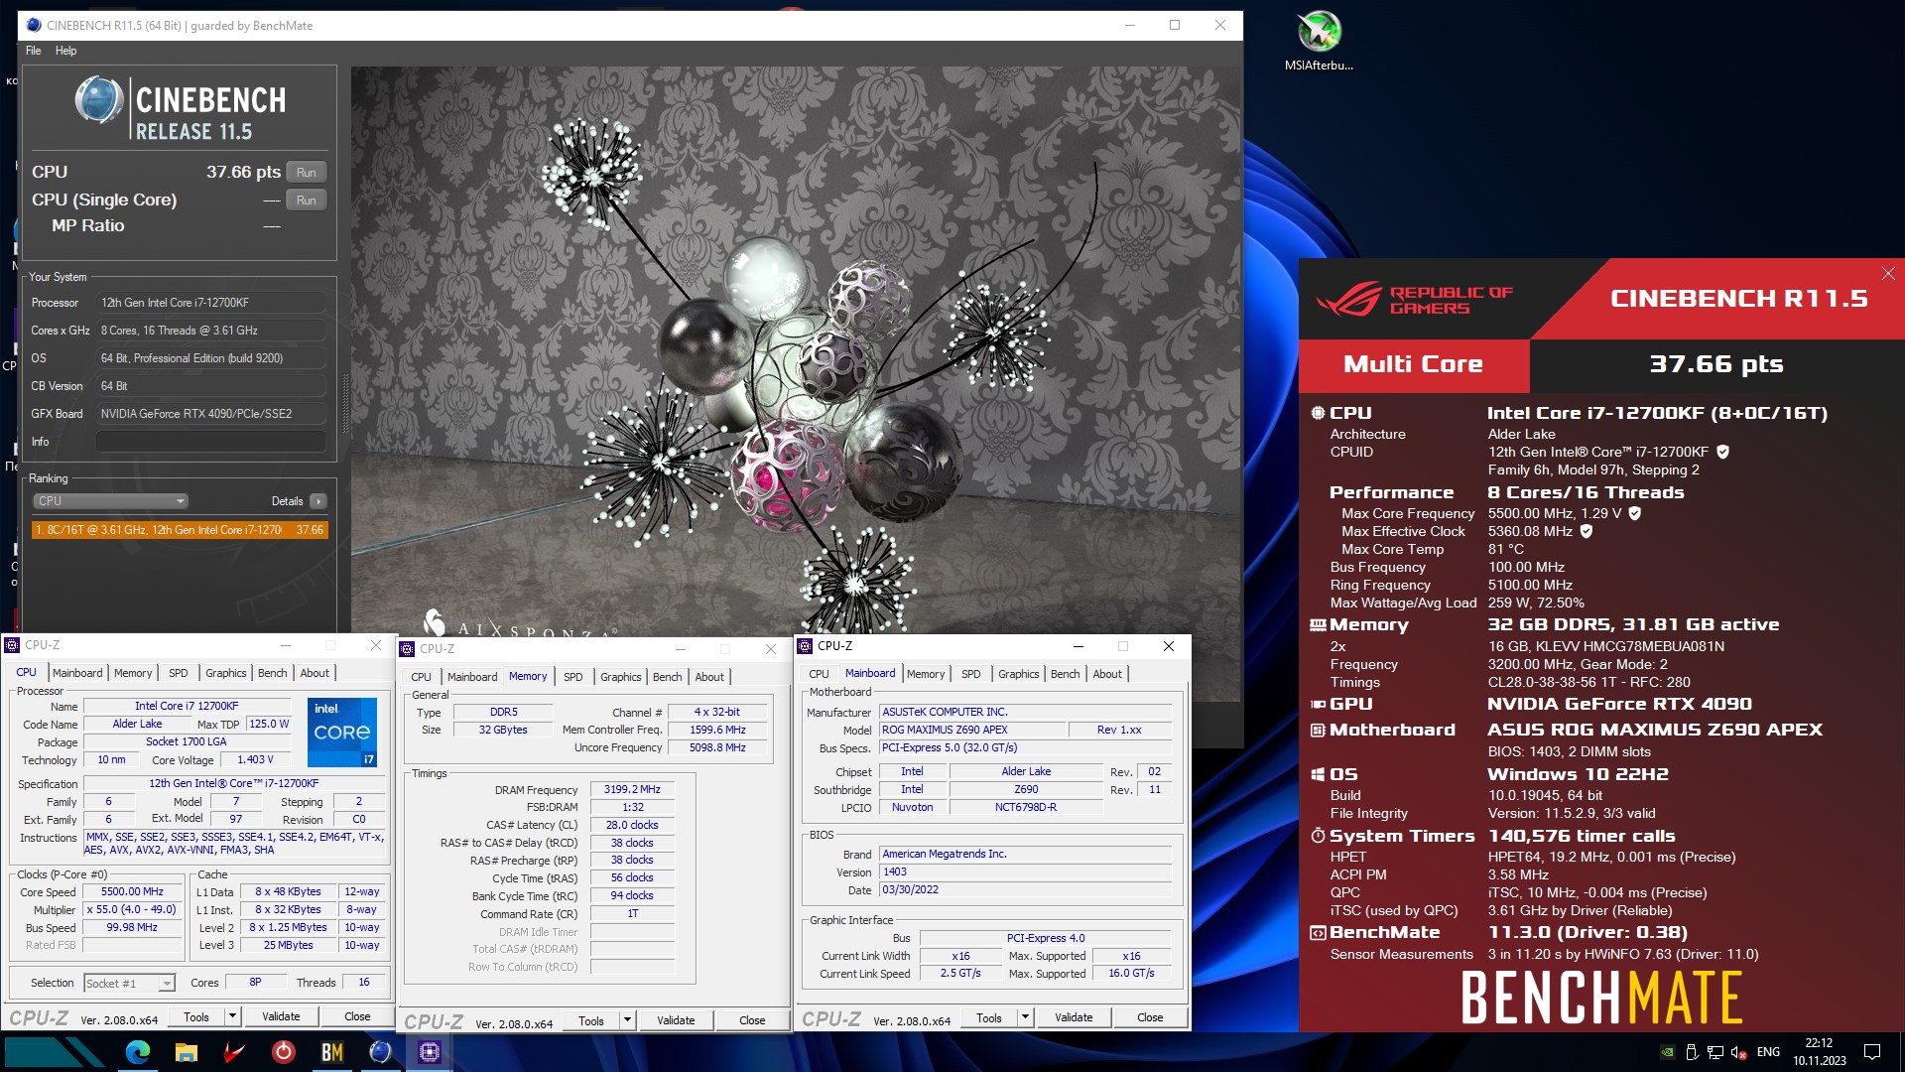Click the middle CPU-Z window title icon
Image resolution: width=1905 pixels, height=1072 pixels.
coord(408,649)
